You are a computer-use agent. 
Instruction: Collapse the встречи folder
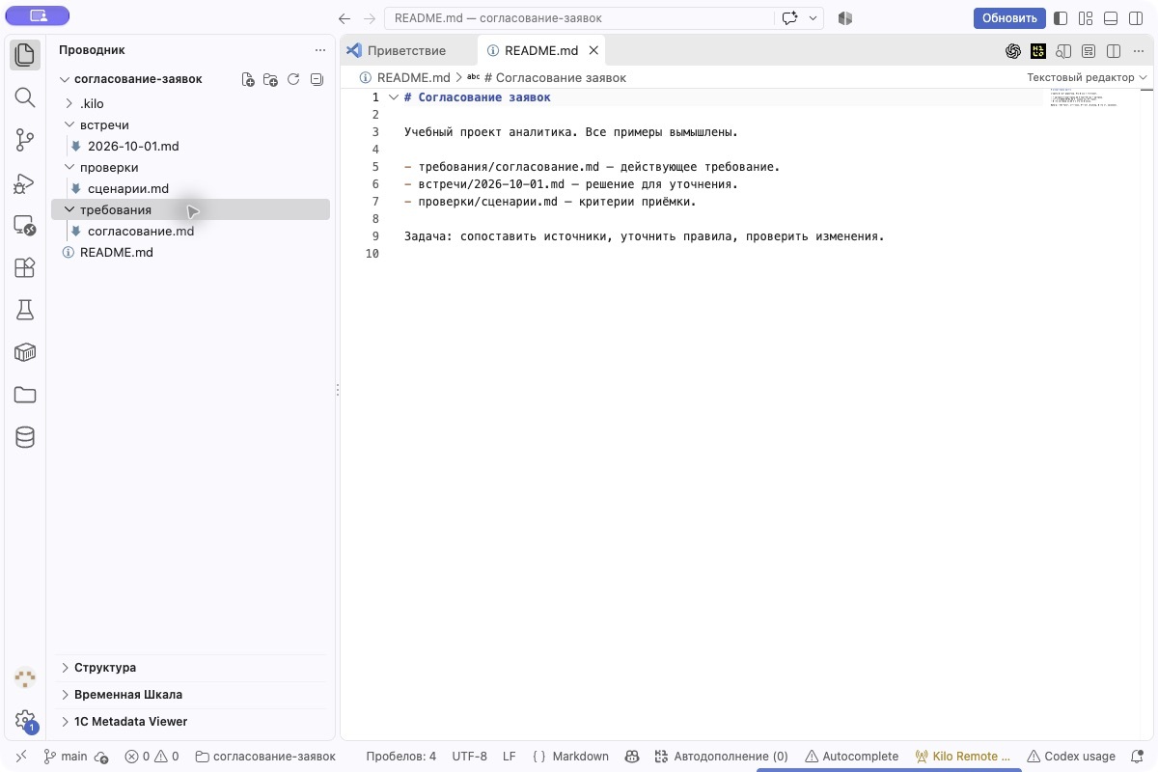pos(69,124)
